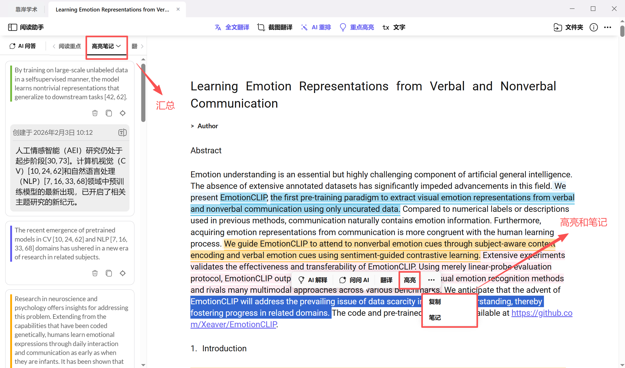Translate the selection with 翻译
Viewport: 625px width, 368px height.
[x=387, y=280]
